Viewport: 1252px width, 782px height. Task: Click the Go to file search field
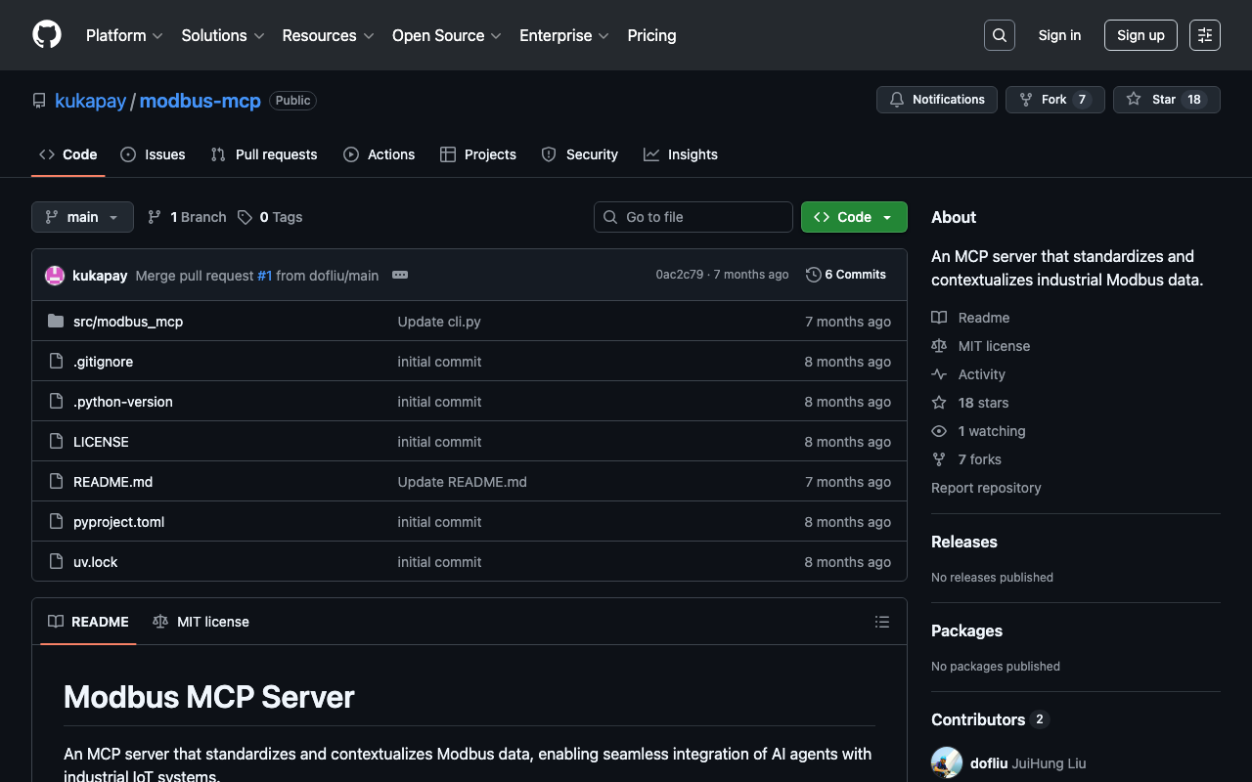[x=693, y=217]
